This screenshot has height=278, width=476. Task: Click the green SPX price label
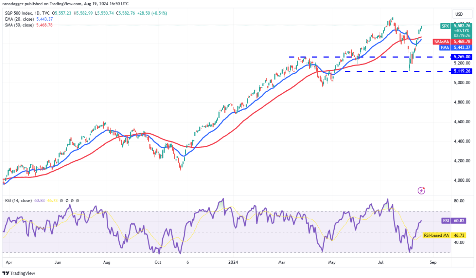pos(445,26)
